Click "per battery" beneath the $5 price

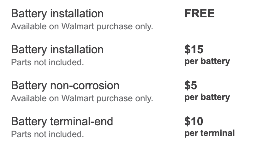tap(207, 97)
